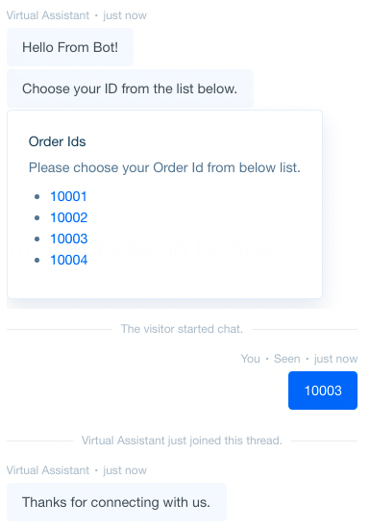Click the 'Hello From Bot!' message bubble
Screen dimensions: 370x529
click(x=70, y=47)
